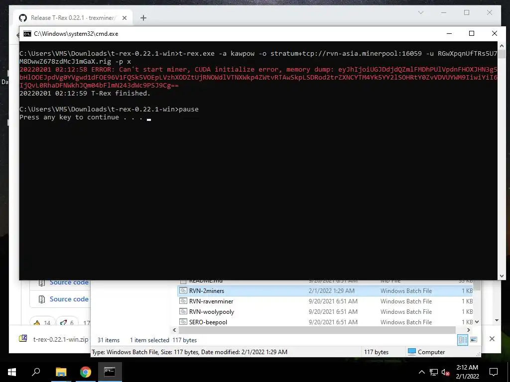
Task: Click '1 item selected 117 bytes' text
Action: tap(163, 340)
